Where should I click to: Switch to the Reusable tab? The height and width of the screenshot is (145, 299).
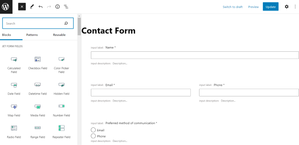[59, 35]
